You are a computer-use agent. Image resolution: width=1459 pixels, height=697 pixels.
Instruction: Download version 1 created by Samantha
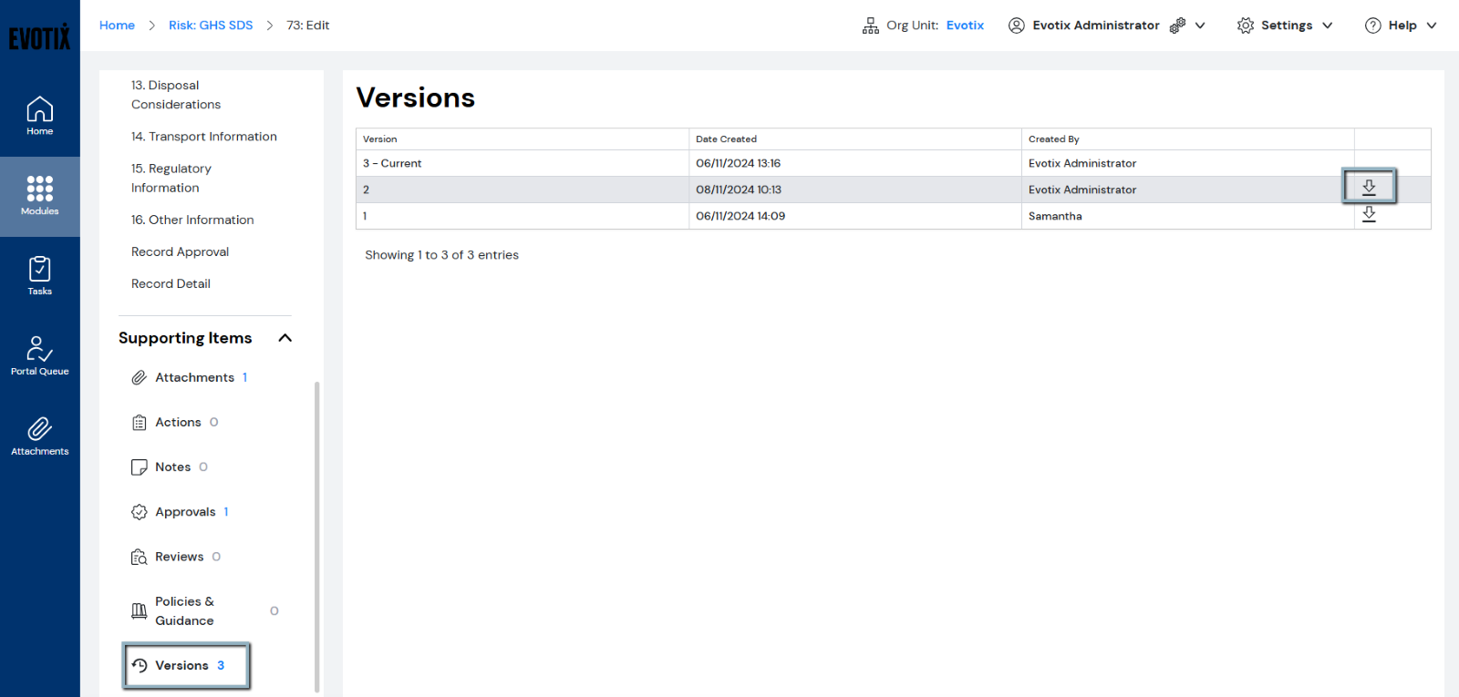click(1369, 214)
